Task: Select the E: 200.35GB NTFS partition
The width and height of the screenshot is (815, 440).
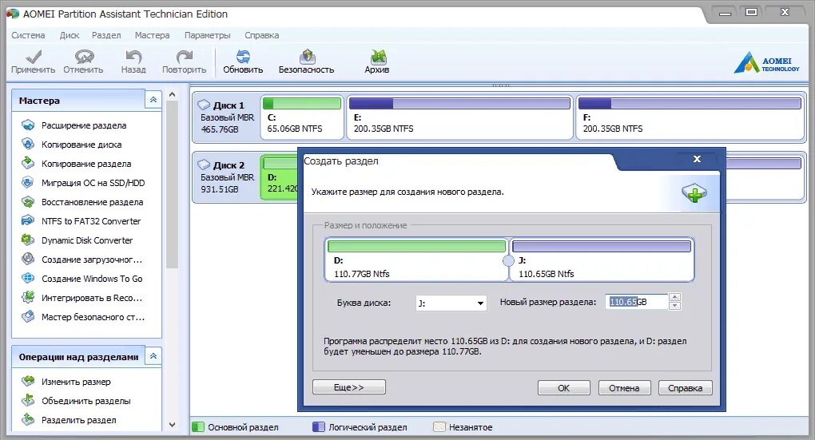Action: tap(459, 117)
